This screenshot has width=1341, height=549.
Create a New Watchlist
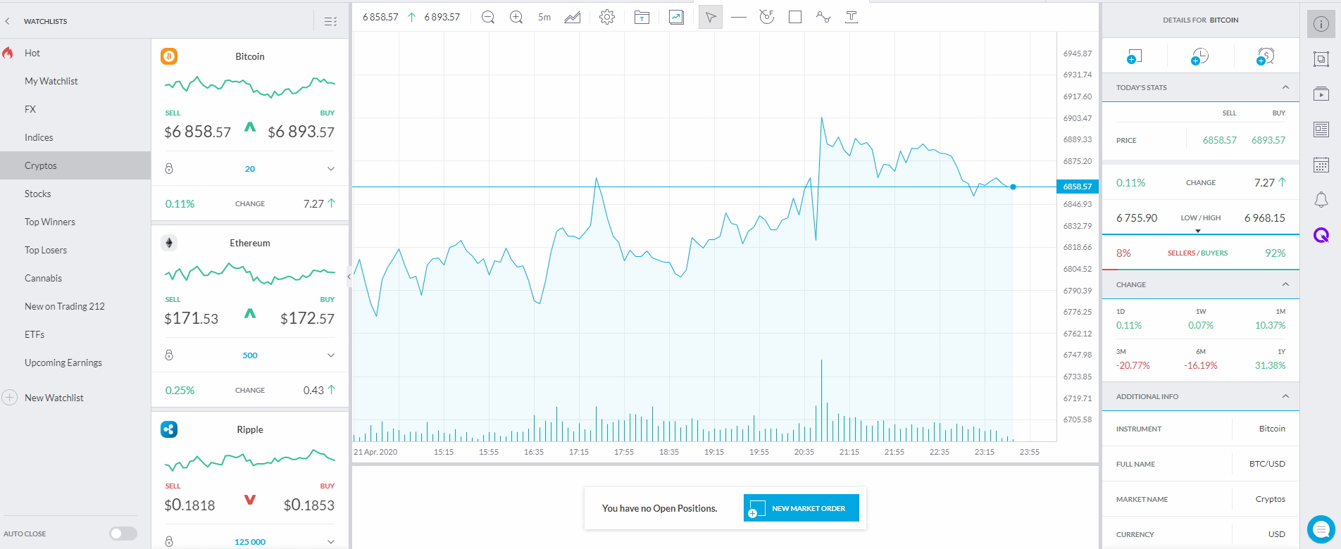pos(54,398)
